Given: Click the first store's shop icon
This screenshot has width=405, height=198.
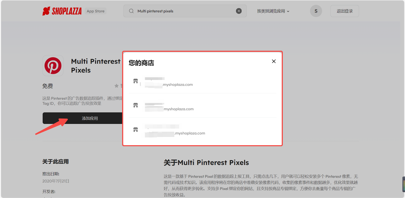Looking at the screenshot, I should click(136, 81).
